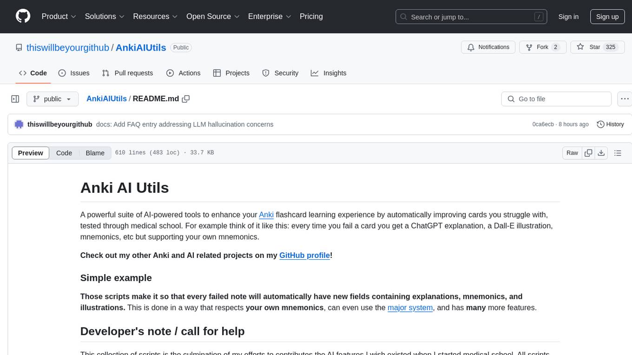Open the Raw file view
Viewport: 632px width, 355px height.
(572, 153)
